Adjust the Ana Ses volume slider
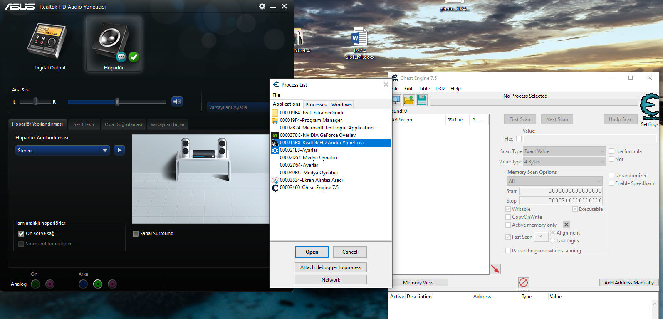The image size is (663, 319). point(117,101)
